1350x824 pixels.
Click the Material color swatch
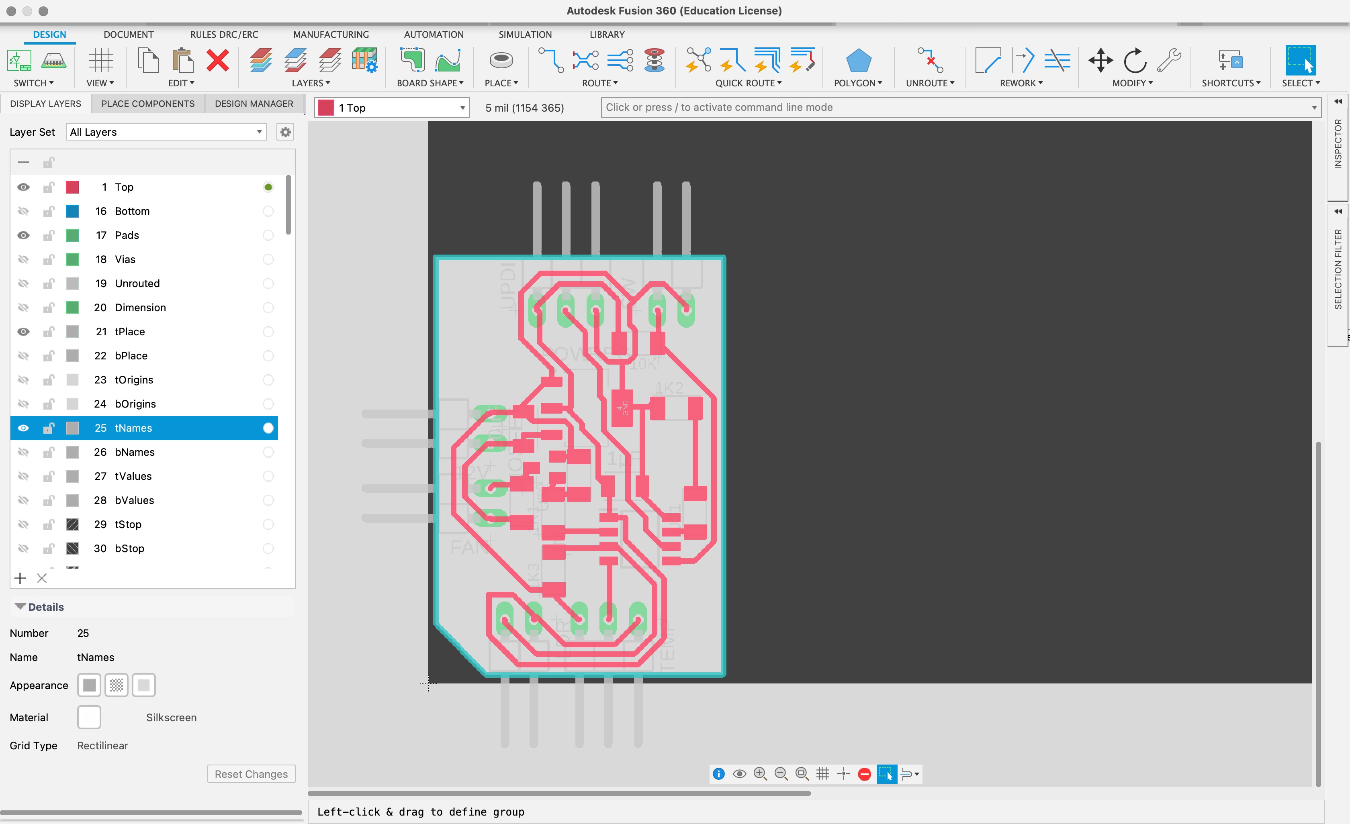pyautogui.click(x=89, y=717)
